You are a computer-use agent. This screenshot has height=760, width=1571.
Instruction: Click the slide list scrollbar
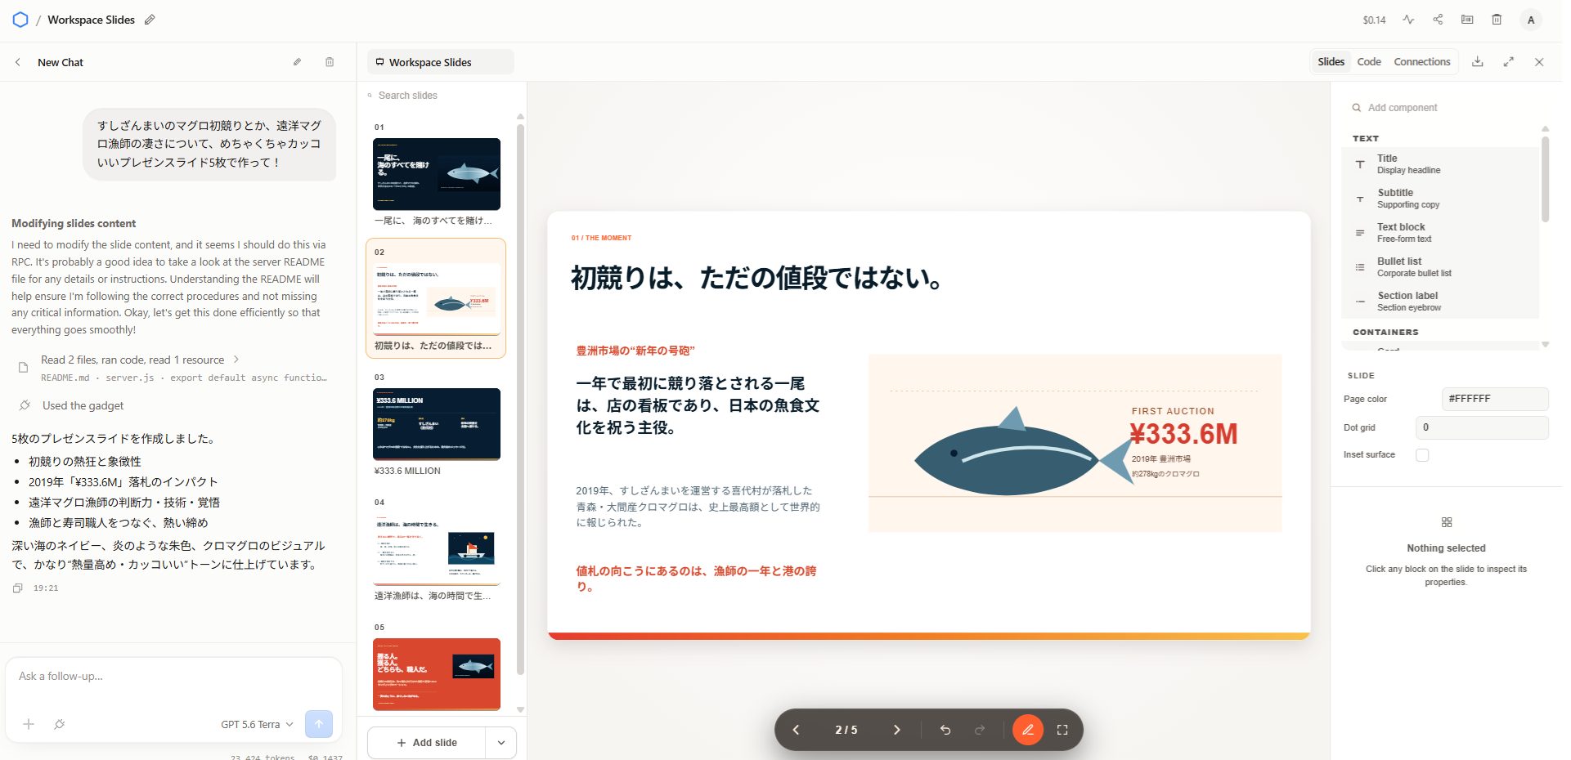click(521, 400)
